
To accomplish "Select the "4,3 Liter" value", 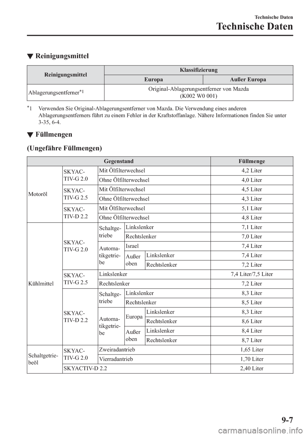I will pos(252,199).
